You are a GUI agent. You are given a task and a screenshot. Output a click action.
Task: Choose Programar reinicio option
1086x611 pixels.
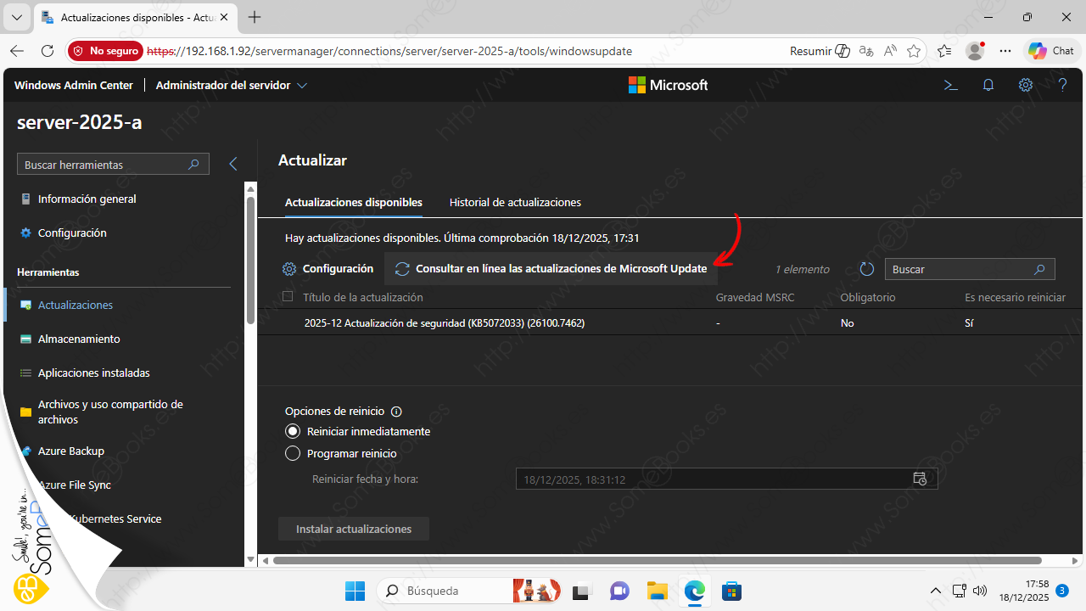[x=293, y=453]
